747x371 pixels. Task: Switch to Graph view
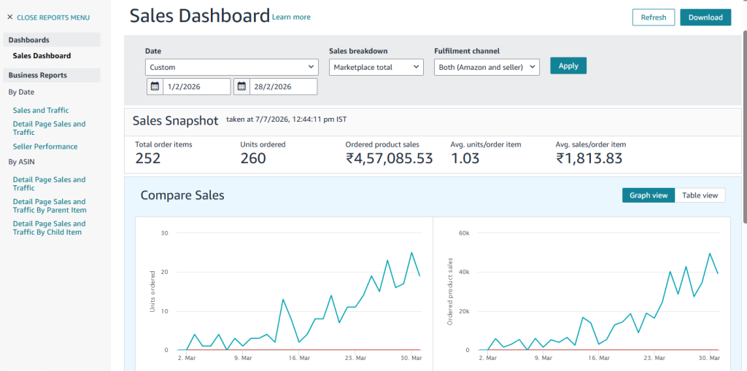[649, 195]
